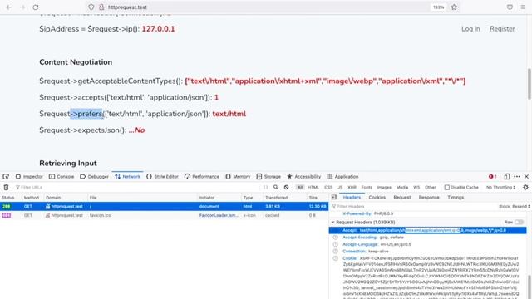
Task: Filter requests by Other
Action: pyautogui.click(x=431, y=187)
